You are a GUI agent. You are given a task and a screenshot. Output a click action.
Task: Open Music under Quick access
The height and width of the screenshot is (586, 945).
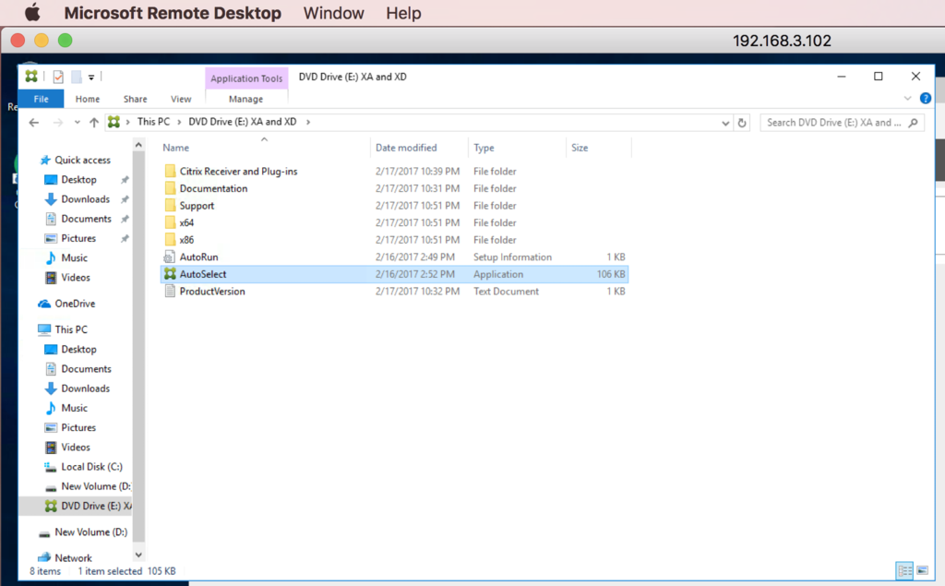(x=74, y=258)
